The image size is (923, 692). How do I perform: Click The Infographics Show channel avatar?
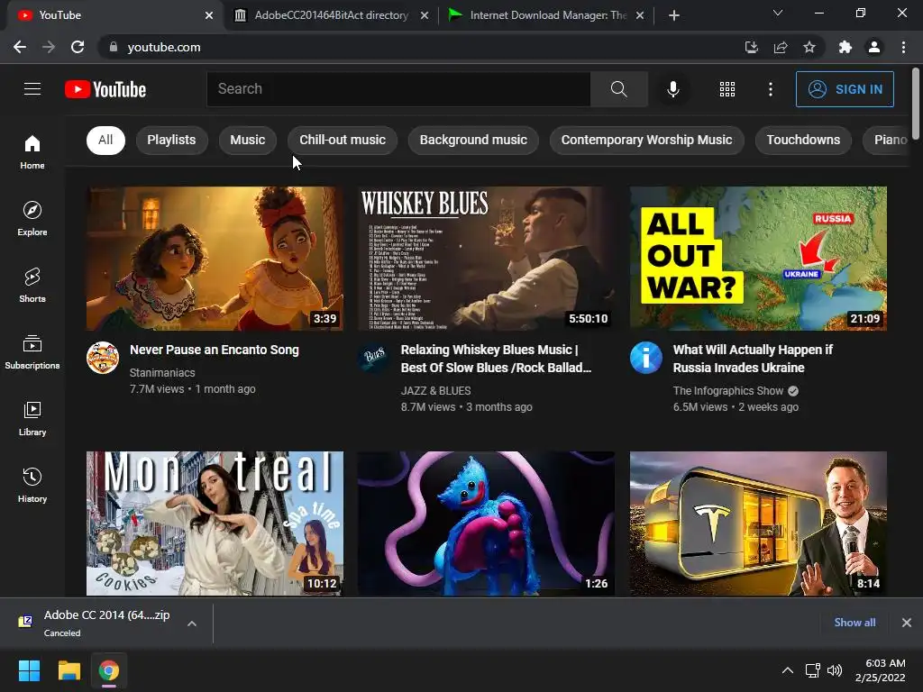pos(645,358)
